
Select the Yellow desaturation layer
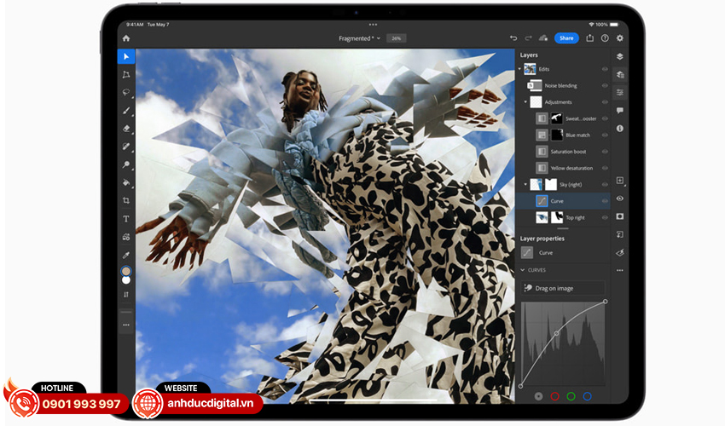point(571,168)
